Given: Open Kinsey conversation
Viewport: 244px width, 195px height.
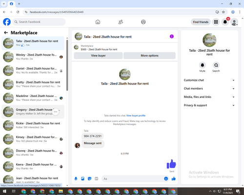Looking at the screenshot, I should pyautogui.click(x=33, y=139).
